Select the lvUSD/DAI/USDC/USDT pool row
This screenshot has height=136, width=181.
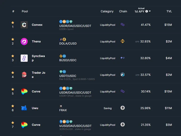[x=96, y=125]
